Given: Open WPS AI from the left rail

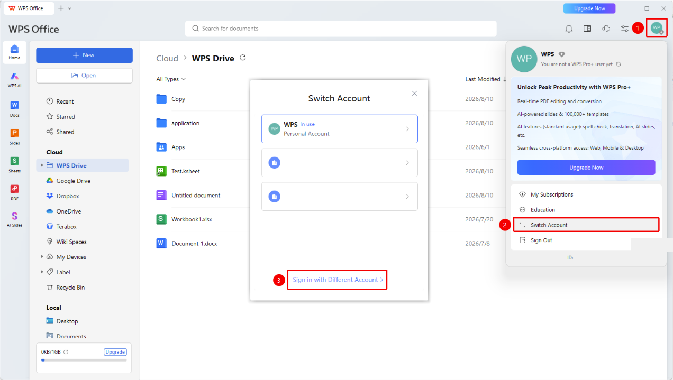Looking at the screenshot, I should pyautogui.click(x=14, y=79).
